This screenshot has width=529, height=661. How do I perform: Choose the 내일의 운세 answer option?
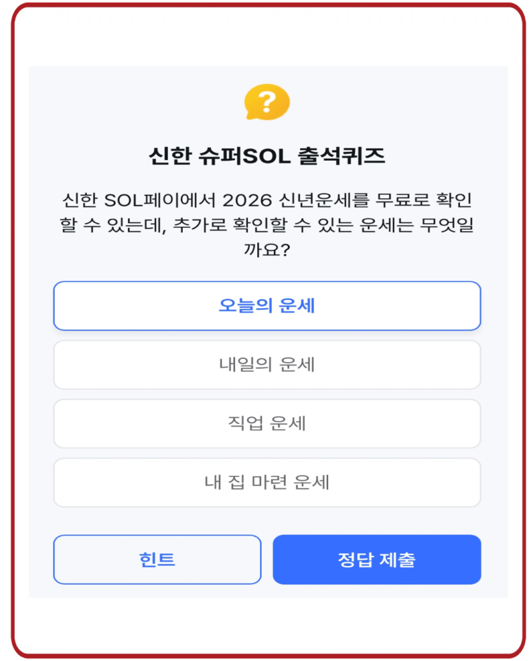[x=267, y=365]
